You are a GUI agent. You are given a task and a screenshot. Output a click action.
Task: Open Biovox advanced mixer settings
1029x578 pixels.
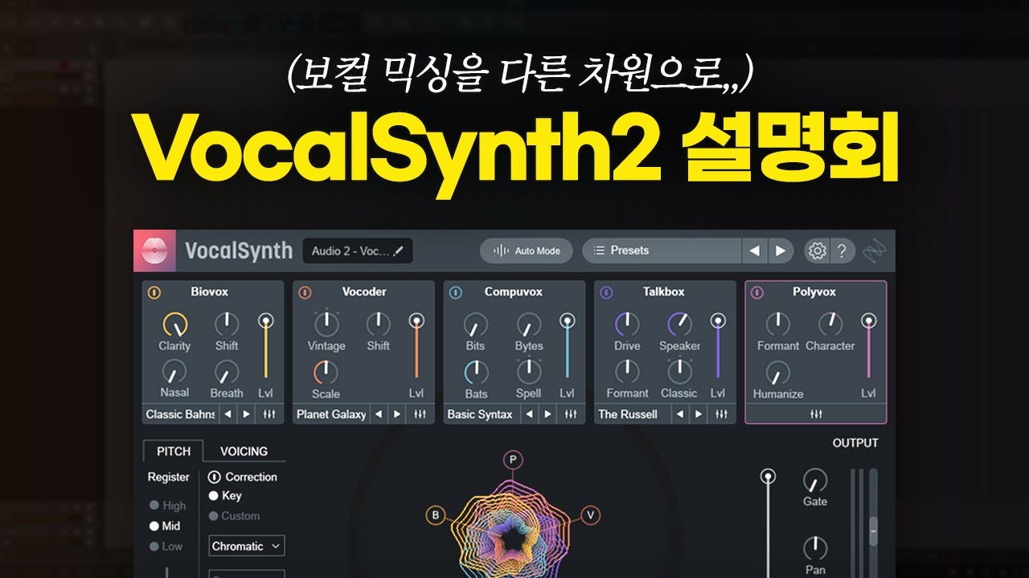pos(269,414)
